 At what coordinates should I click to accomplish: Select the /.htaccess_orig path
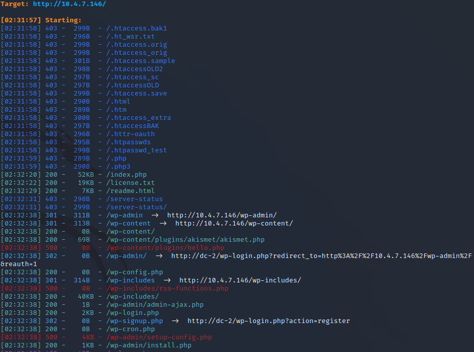coord(136,53)
